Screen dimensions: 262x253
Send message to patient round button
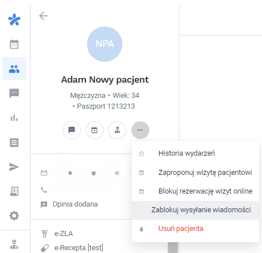tap(72, 130)
